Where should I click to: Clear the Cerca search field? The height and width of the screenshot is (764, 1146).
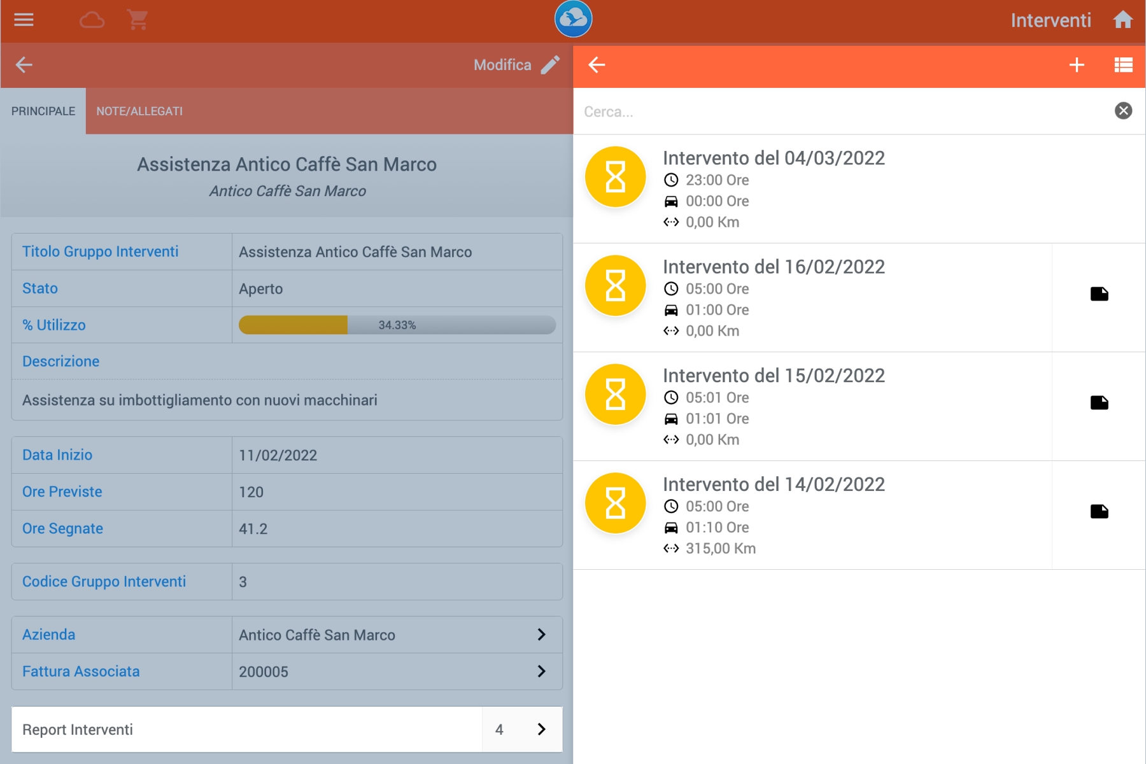click(1123, 111)
